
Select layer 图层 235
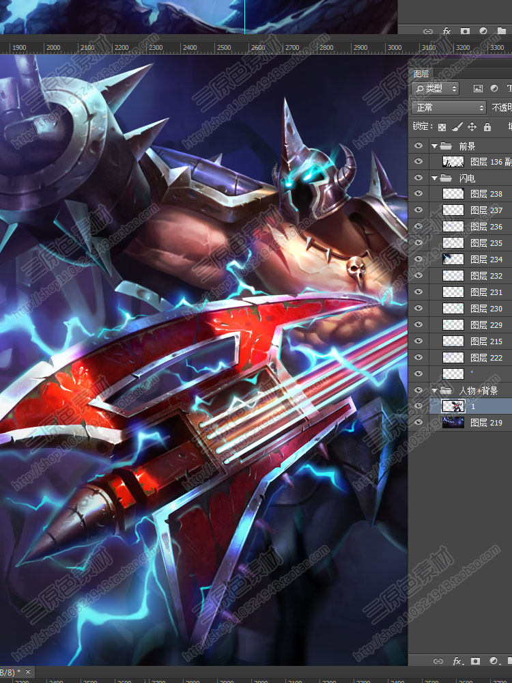[x=470, y=242]
